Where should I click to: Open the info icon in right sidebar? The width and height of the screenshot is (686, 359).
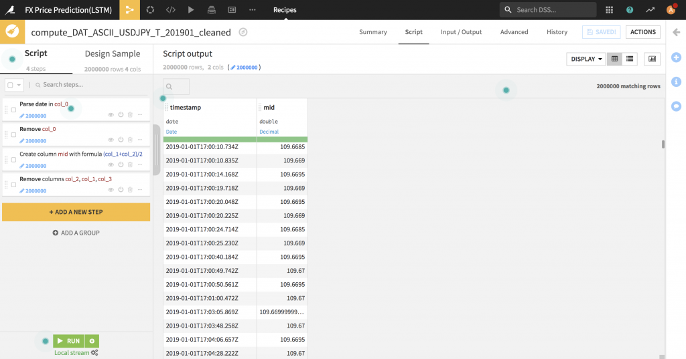click(x=677, y=82)
